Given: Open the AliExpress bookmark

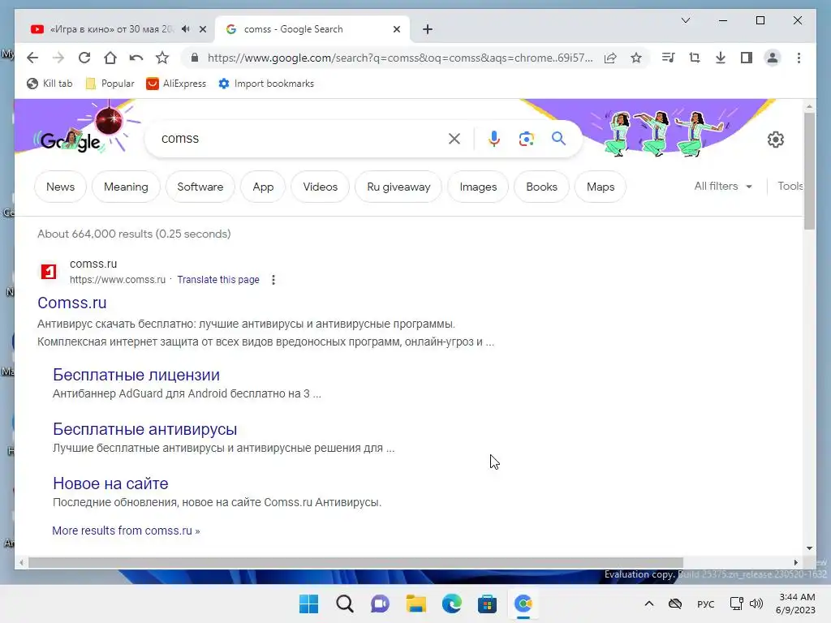Looking at the screenshot, I should pyautogui.click(x=176, y=84).
